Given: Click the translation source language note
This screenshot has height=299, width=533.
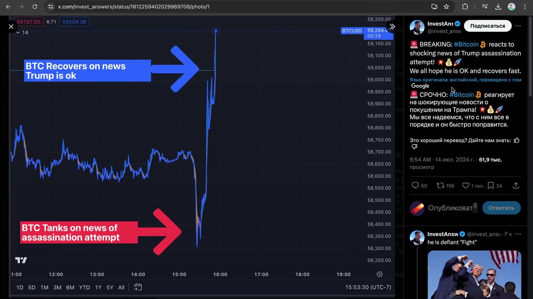Looking at the screenshot, I should pyautogui.click(x=465, y=80).
